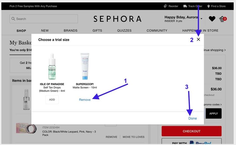236x145 pixels.
Task: Open the GIFTS menu
Action: pos(97,31)
